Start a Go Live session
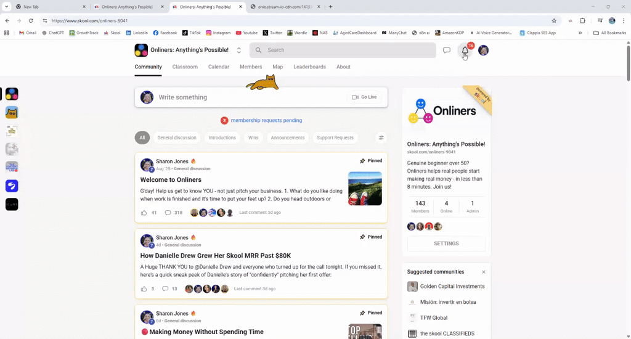Image resolution: width=631 pixels, height=339 pixels. tap(364, 97)
